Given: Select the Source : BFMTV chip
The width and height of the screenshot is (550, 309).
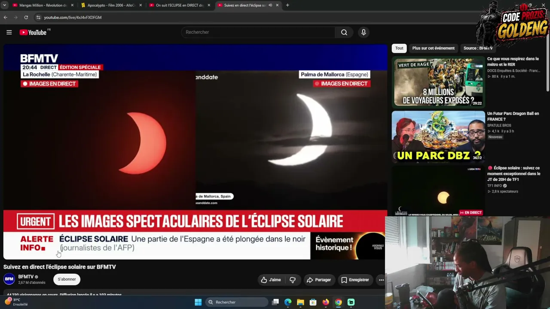Looking at the screenshot, I should 478,48.
